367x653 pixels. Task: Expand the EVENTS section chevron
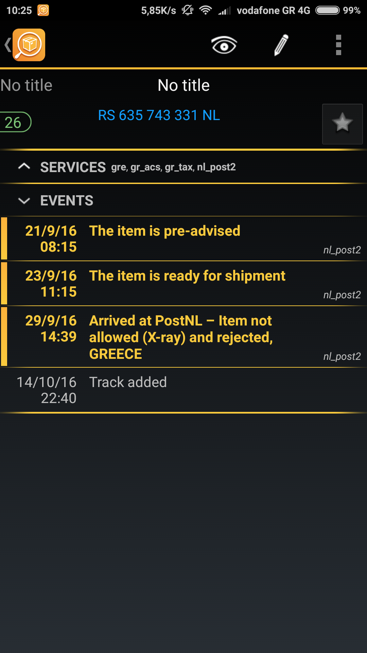point(24,201)
